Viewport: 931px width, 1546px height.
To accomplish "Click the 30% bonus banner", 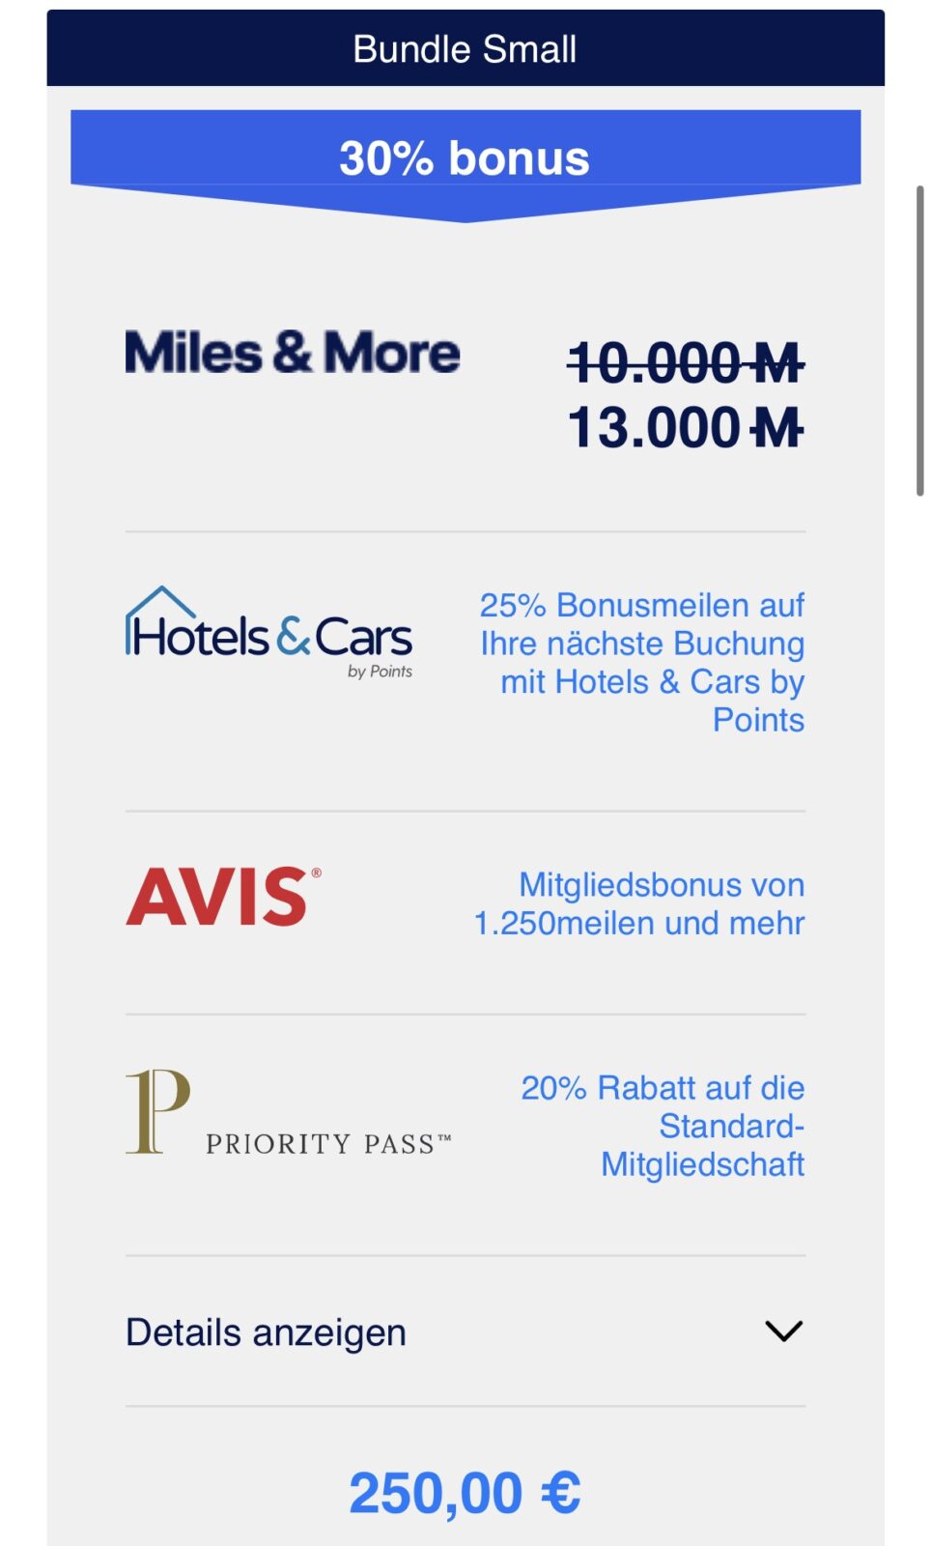I will point(465,159).
